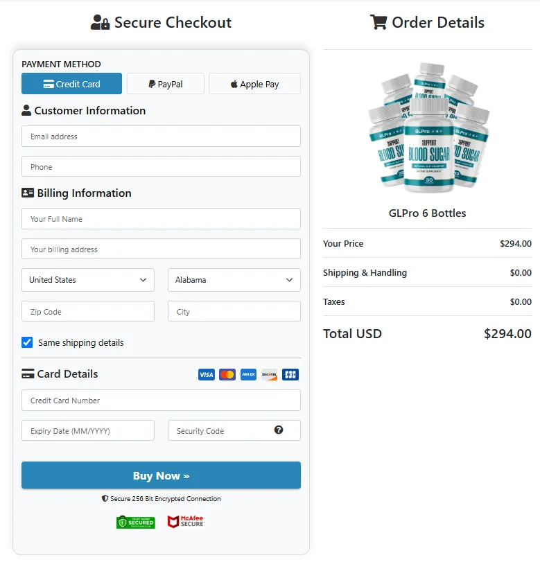Uncheck the Same shipping details checkbox

pos(27,342)
